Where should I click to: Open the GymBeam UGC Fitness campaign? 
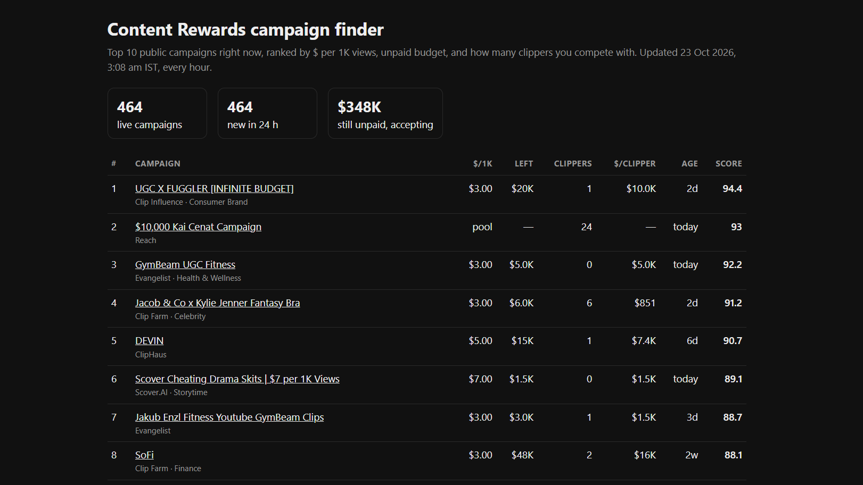click(185, 265)
